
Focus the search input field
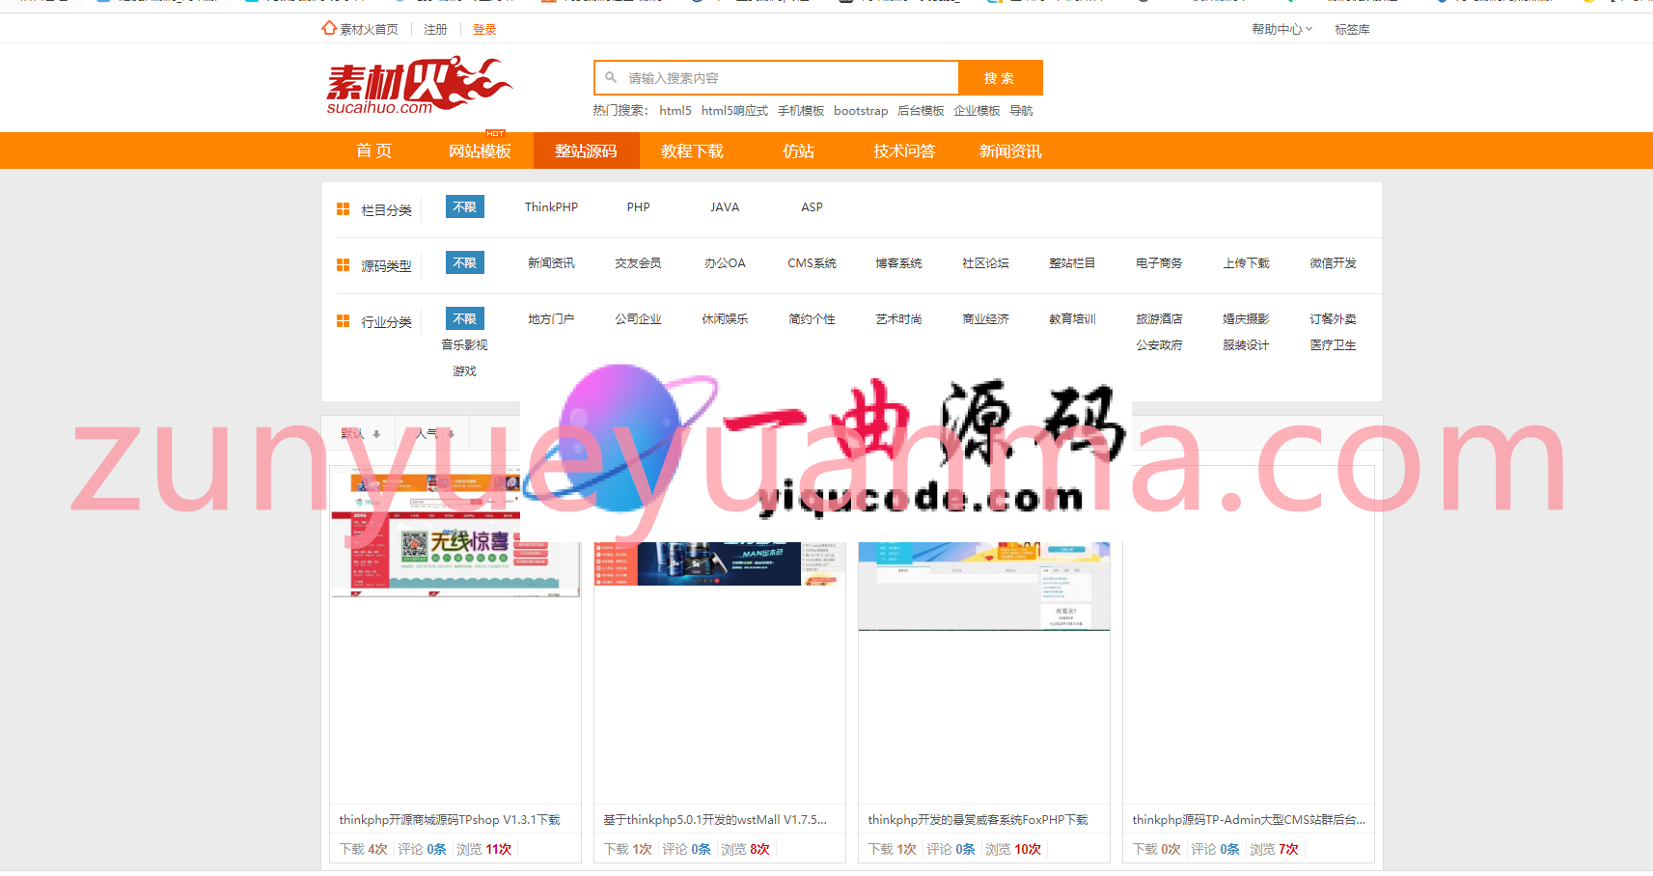776,77
